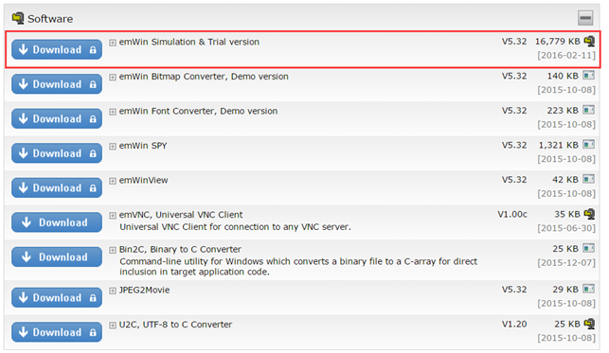
Task: Click file type icon for JPEG2Movie row
Action: (589, 289)
